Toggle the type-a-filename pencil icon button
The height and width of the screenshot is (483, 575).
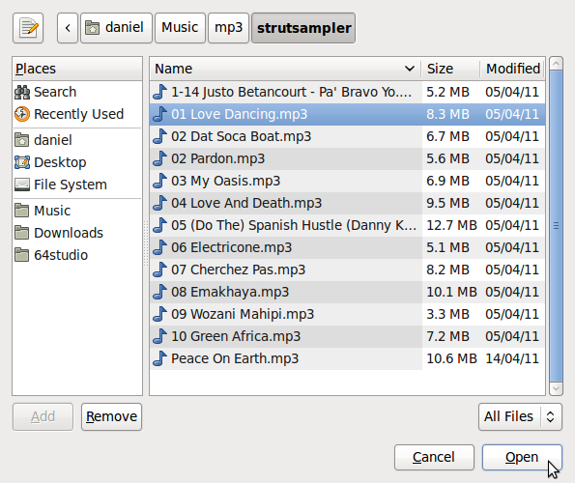[28, 28]
